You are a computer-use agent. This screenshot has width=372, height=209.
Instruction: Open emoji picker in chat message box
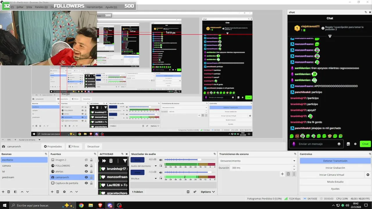point(339,144)
